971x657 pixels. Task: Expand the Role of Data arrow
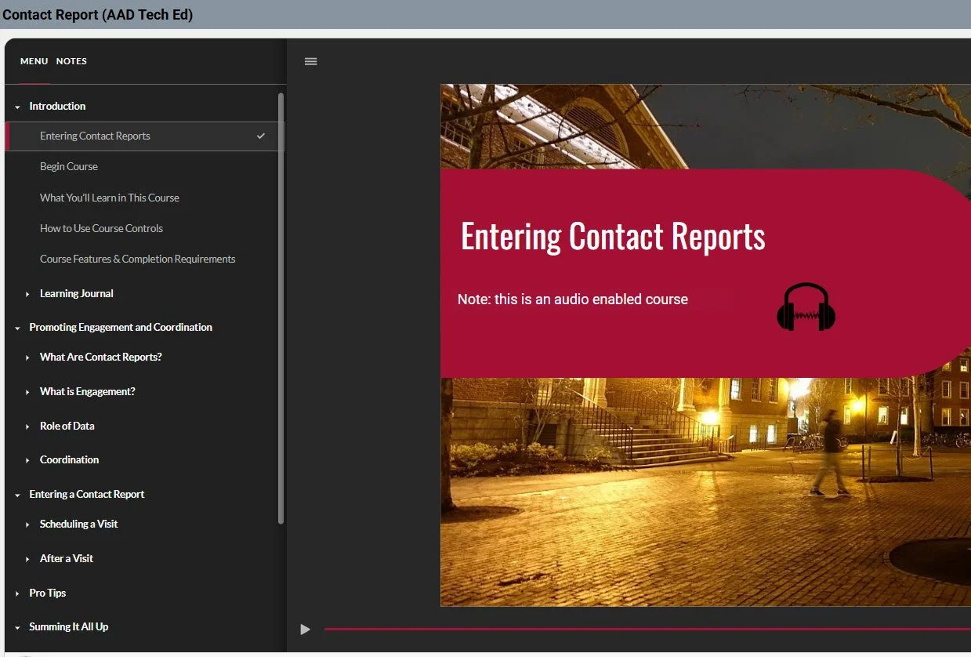tap(28, 427)
